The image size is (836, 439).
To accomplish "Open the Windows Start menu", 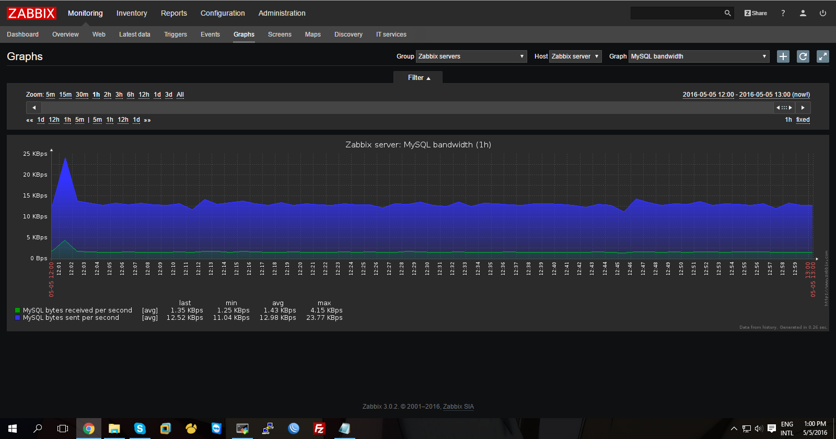I will [13, 429].
